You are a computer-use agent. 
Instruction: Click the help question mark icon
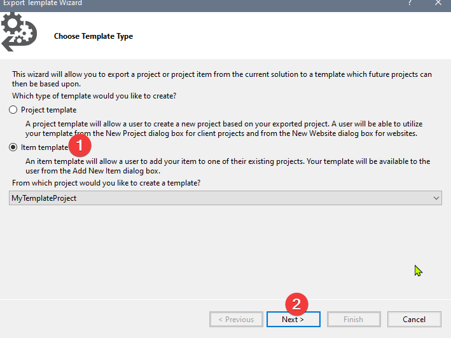[410, 3]
